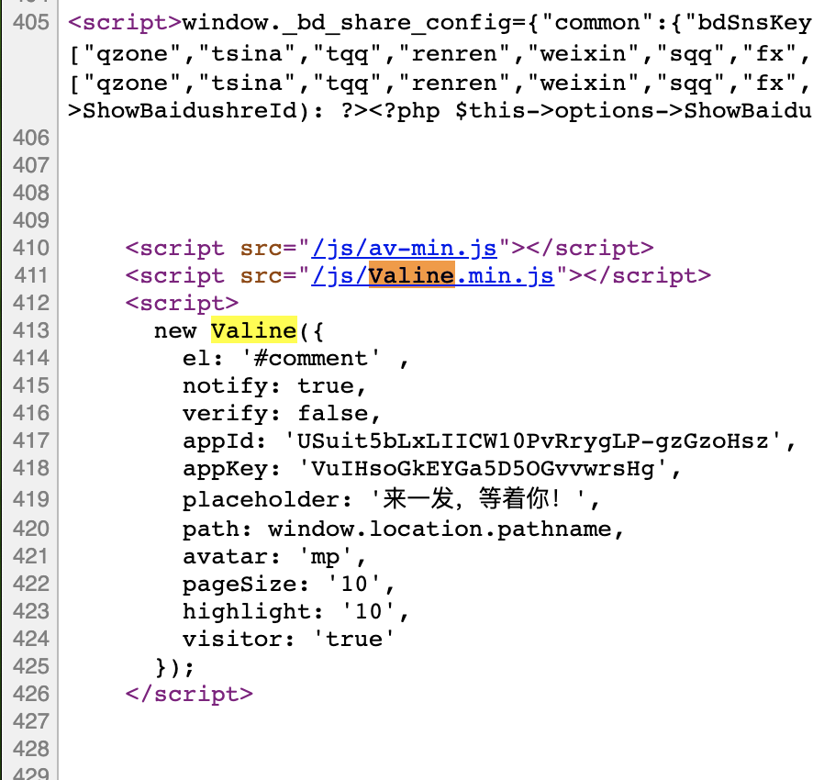813x780 pixels.
Task: Click line number 411
Action: coord(31,275)
